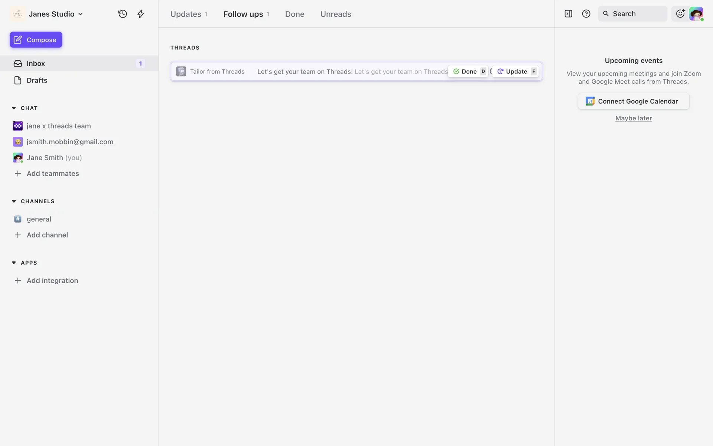
Task: Switch to the Unreads tab
Action: pos(336,14)
